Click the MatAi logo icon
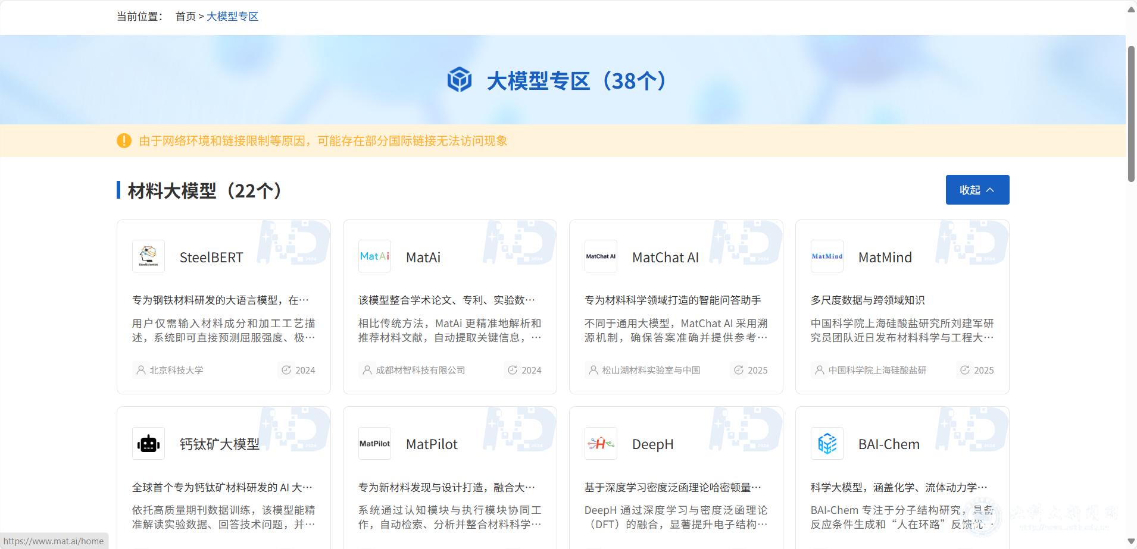Viewport: 1137px width, 549px height. pos(374,256)
